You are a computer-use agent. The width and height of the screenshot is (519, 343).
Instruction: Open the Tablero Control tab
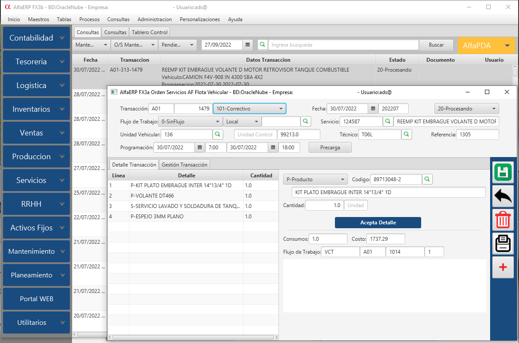pyautogui.click(x=150, y=32)
